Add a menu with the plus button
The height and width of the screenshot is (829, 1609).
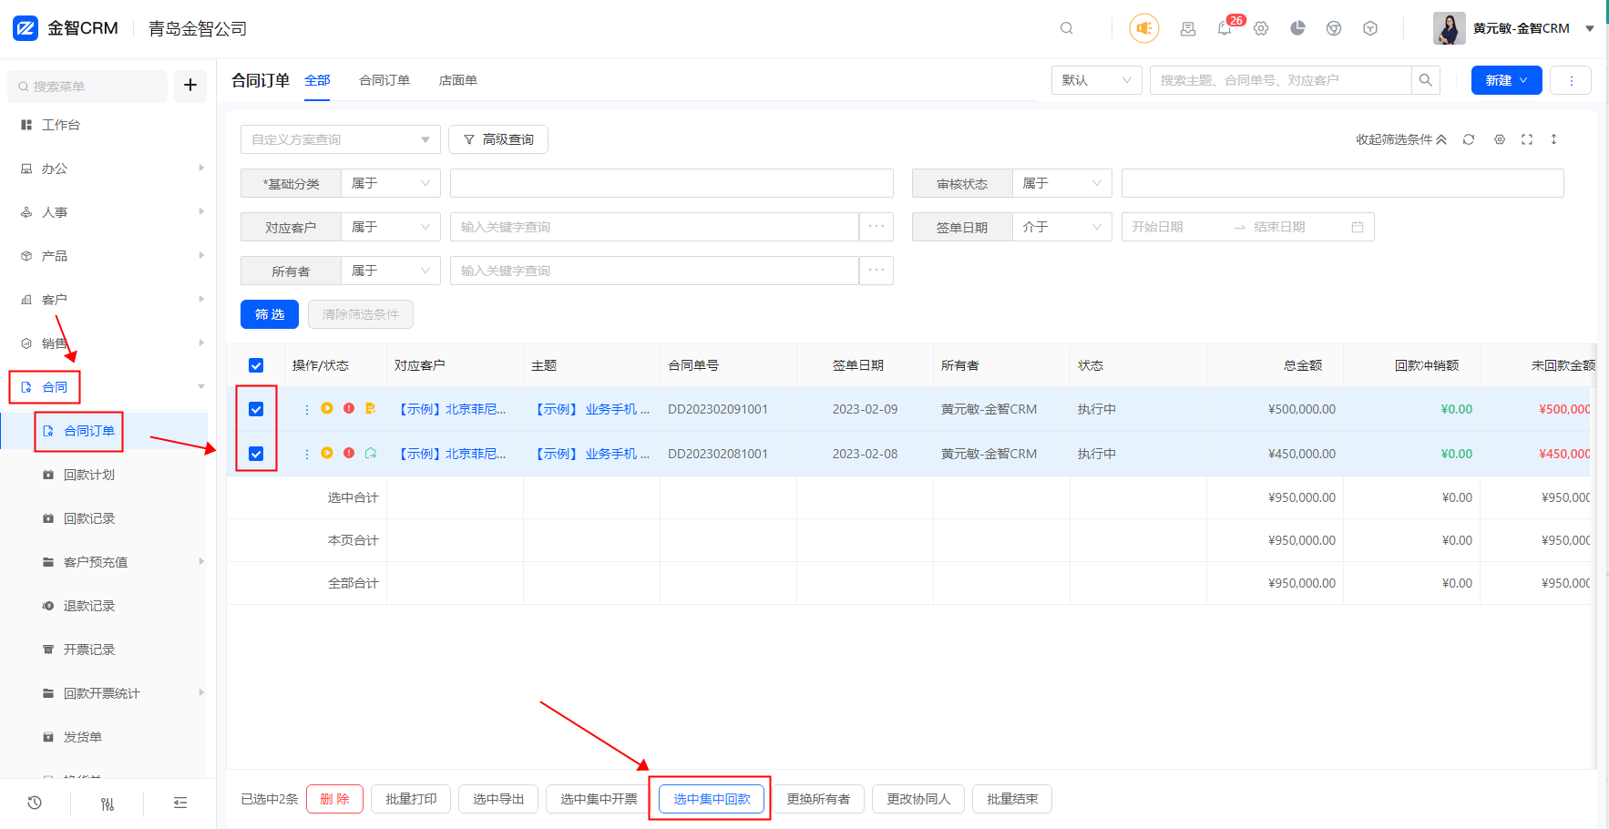190,86
